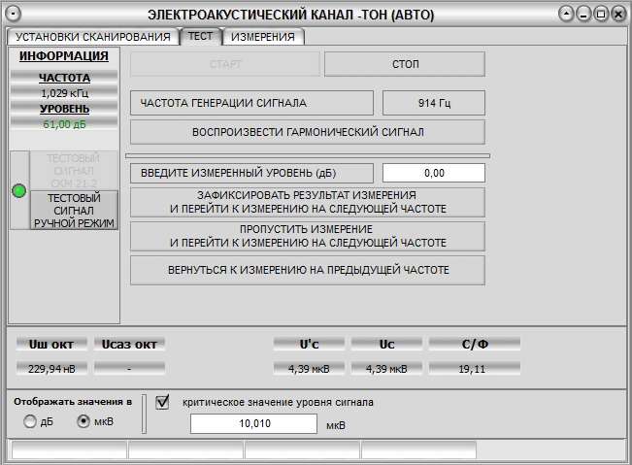632x465 pixels.
Task: Click the measured level input field
Action: (433, 173)
